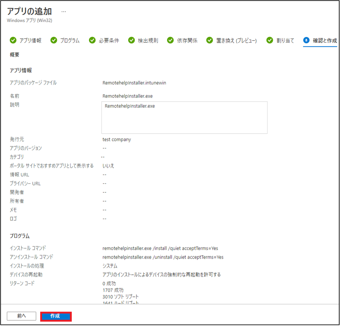Click the アプリのバージョン label
The image size is (340, 326).
(26, 148)
